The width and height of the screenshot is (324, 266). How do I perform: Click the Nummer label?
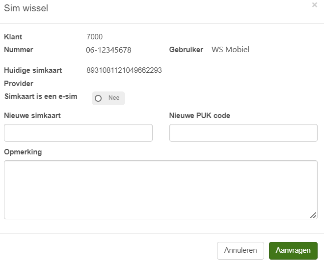(18, 50)
